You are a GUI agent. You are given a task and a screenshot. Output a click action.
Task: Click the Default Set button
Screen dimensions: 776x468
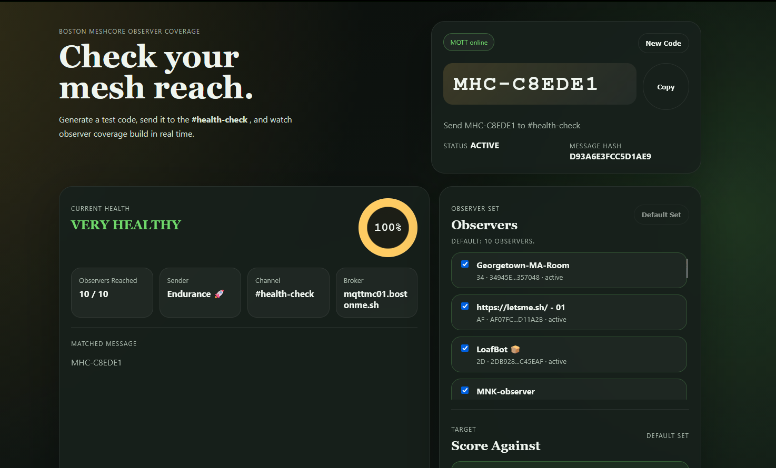pos(661,215)
